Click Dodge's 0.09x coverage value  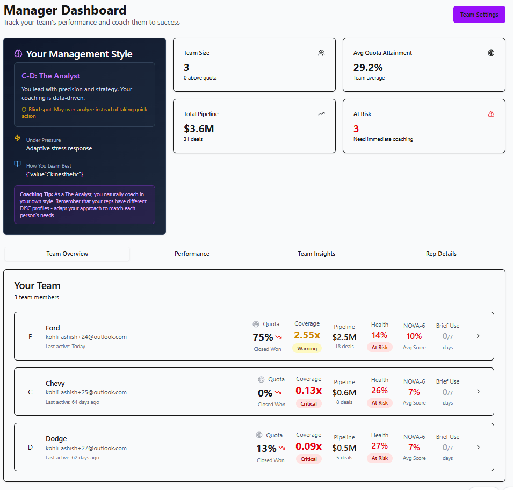click(x=308, y=446)
